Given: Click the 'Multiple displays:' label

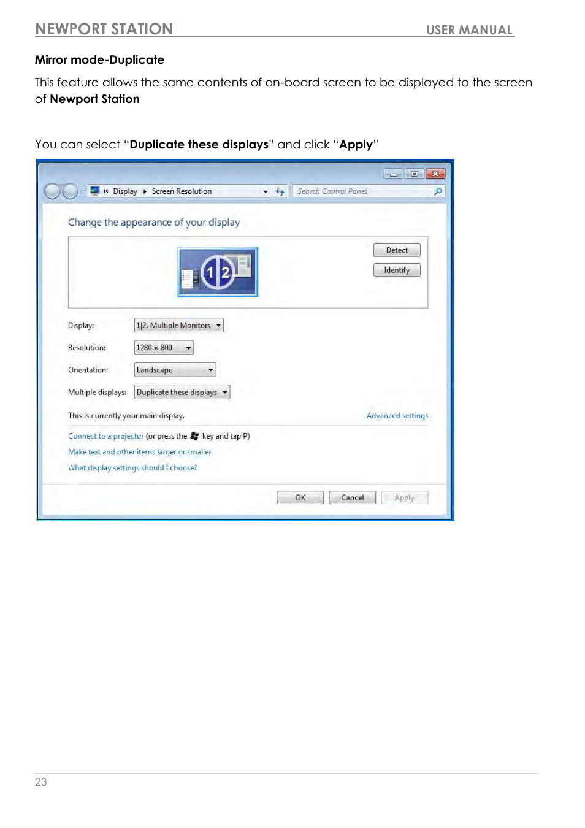Looking at the screenshot, I should (x=97, y=393).
